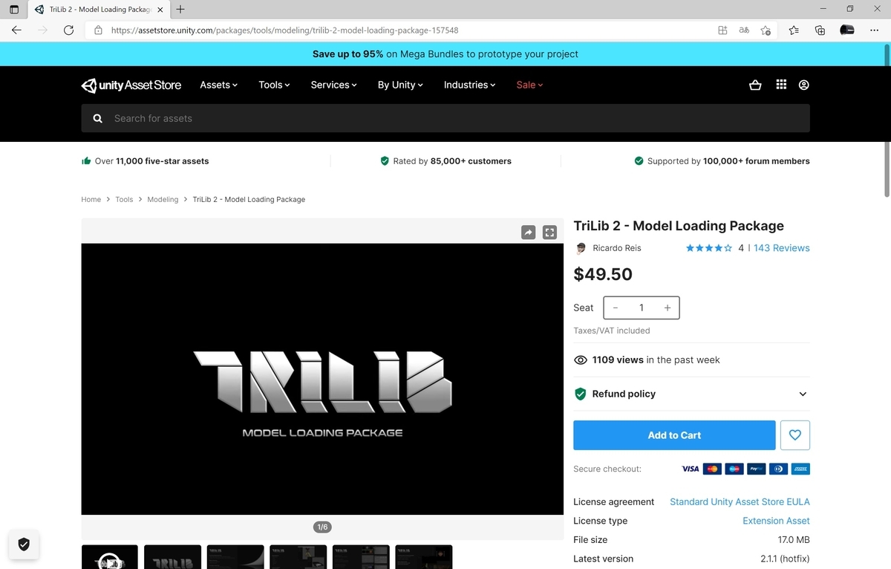Open the By Unity dropdown menu
The width and height of the screenshot is (891, 569).
coord(400,85)
